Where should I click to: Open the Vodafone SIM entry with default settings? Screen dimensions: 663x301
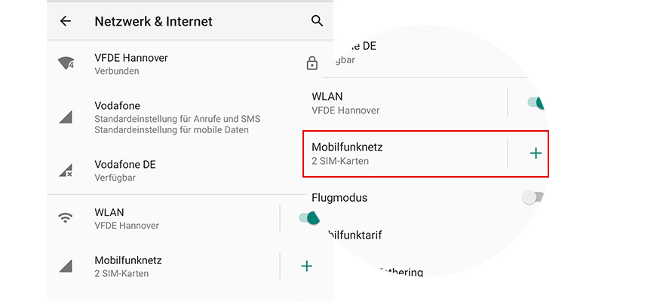tap(171, 117)
